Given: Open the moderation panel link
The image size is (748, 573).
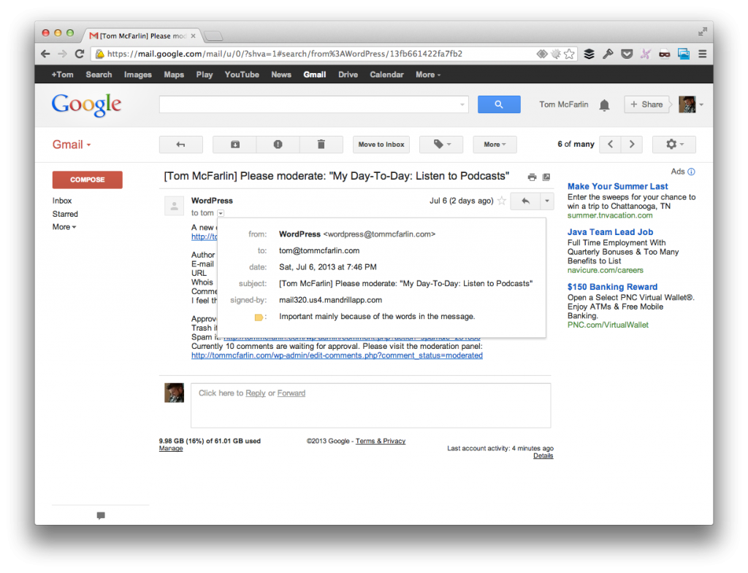Looking at the screenshot, I should 336,355.
